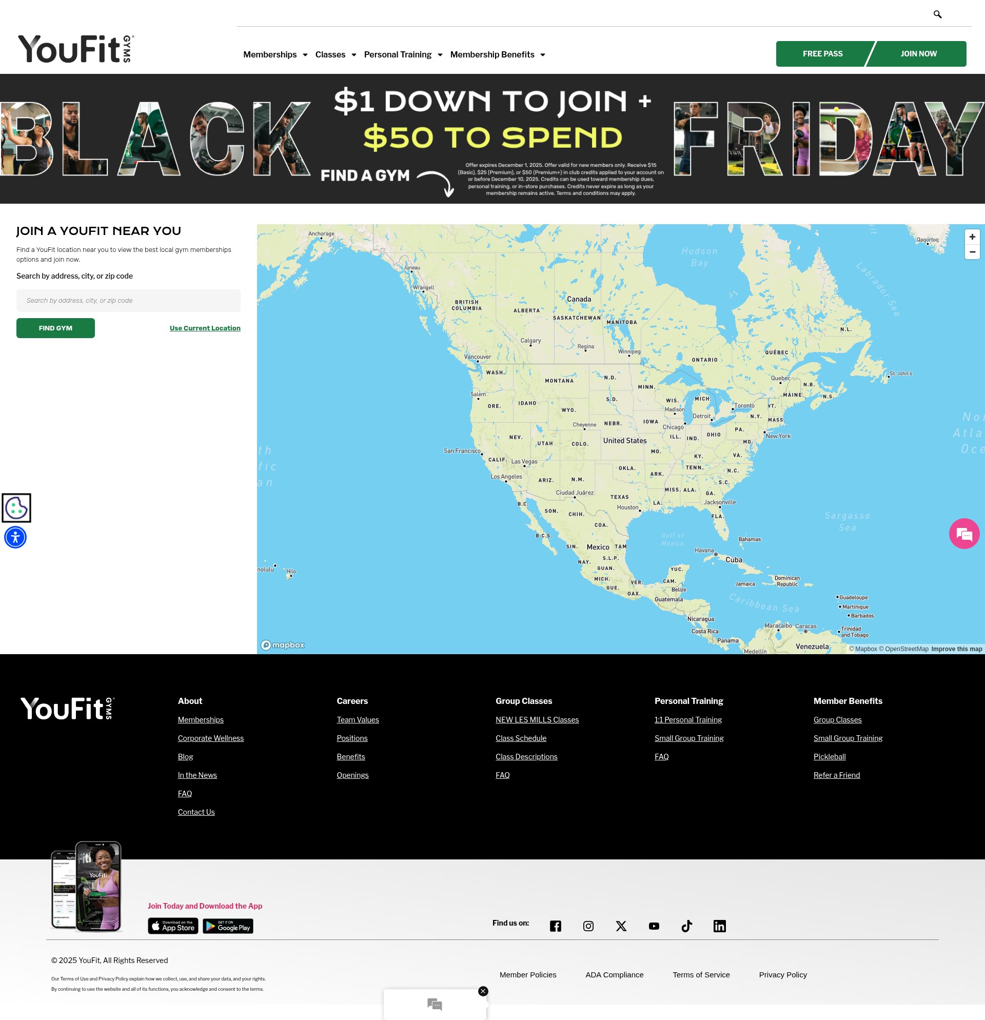The height and width of the screenshot is (1020, 985).
Task: Open the cookie preferences icon
Action: pos(16,507)
